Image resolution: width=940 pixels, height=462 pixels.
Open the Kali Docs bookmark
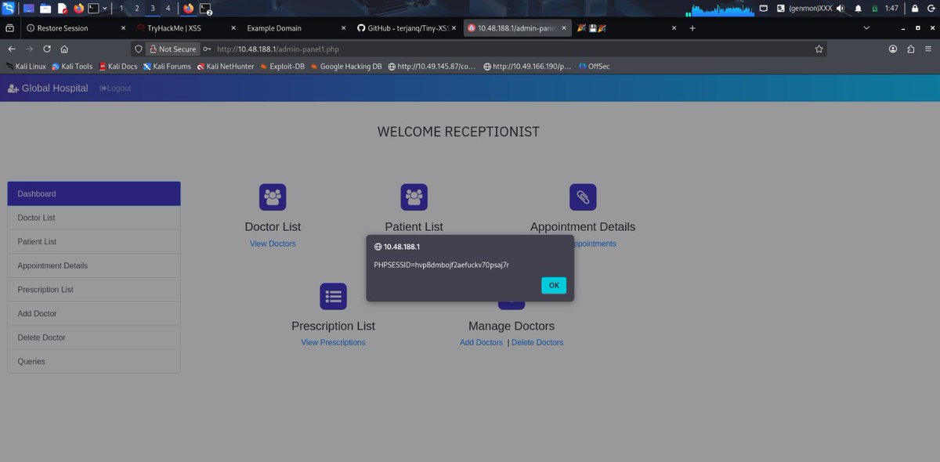click(x=117, y=67)
